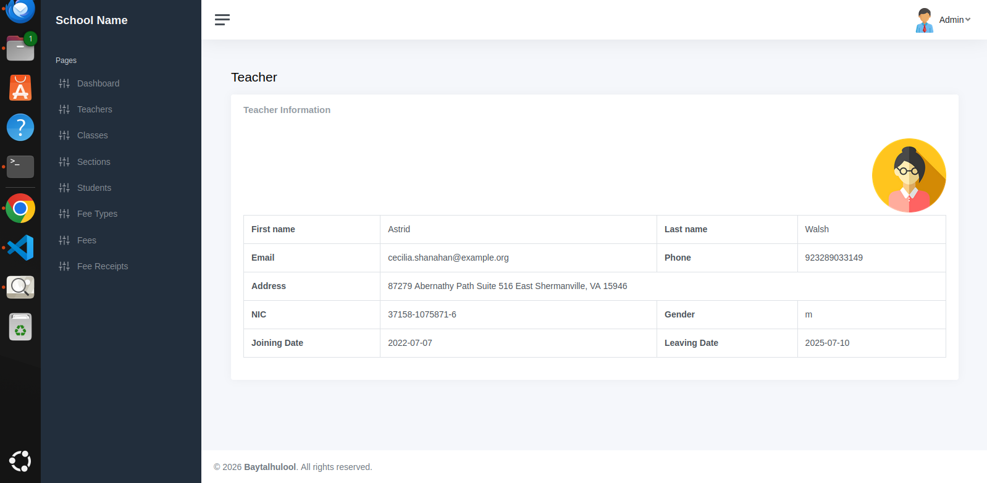987x483 pixels.
Task: Click the Joining Date label cell
Action: (312, 343)
